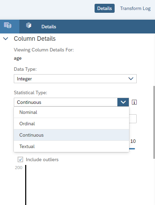Image resolution: width=155 pixels, height=205 pixels.
Task: Close the Statistical Type dropdown arrow
Action: (123, 102)
